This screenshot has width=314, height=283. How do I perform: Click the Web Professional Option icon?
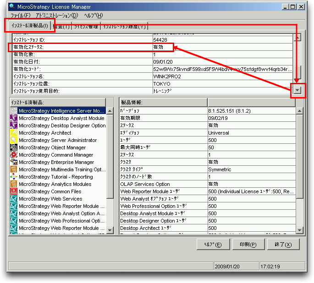point(14,221)
